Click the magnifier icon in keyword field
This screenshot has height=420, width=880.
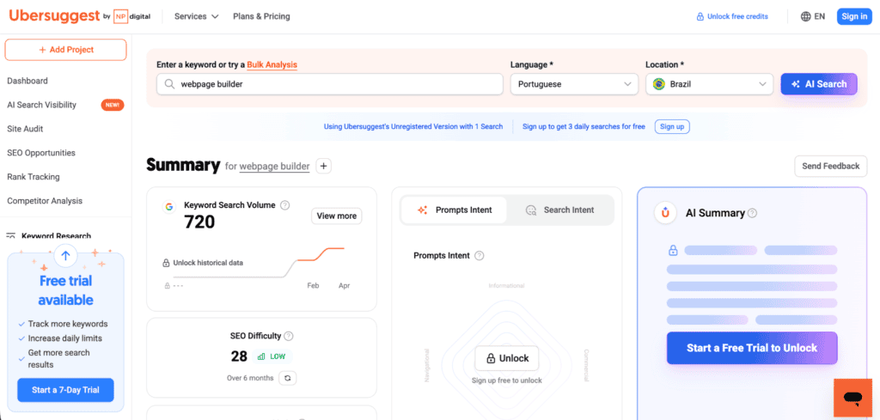point(169,84)
